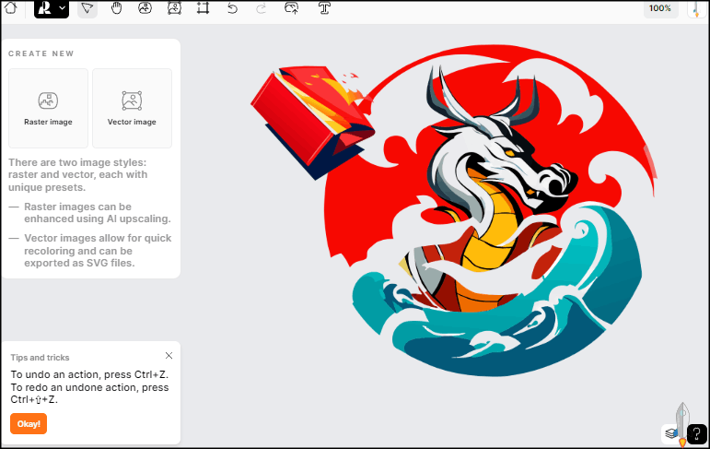The width and height of the screenshot is (710, 449).
Task: Click the red box logo on canvas
Action: (x=318, y=115)
